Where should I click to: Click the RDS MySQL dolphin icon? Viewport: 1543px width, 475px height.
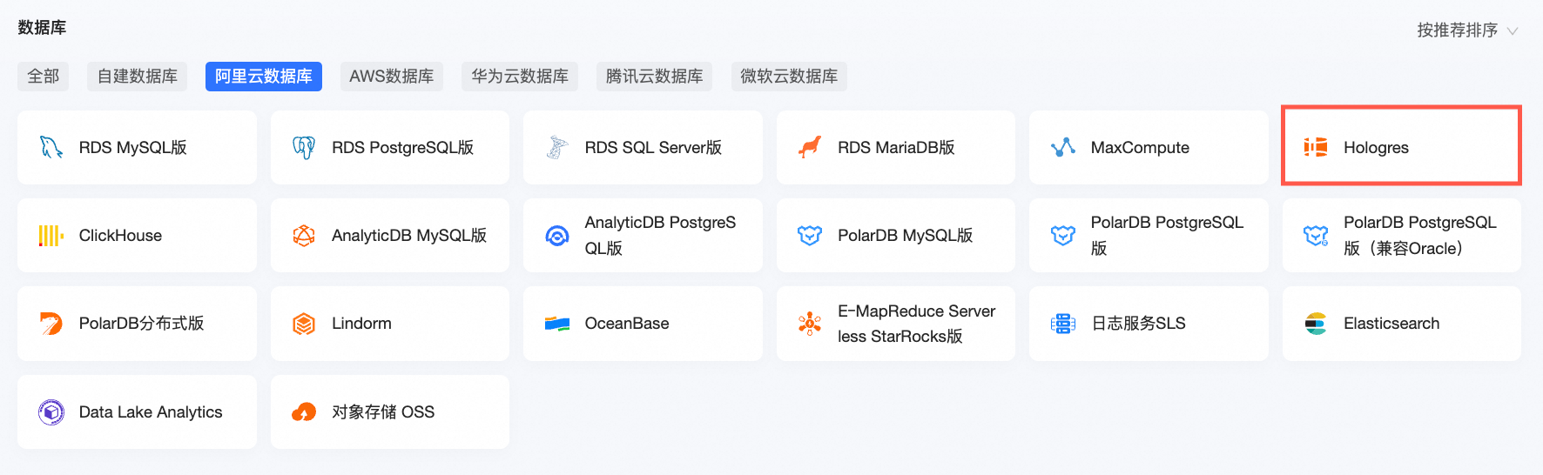(x=51, y=147)
